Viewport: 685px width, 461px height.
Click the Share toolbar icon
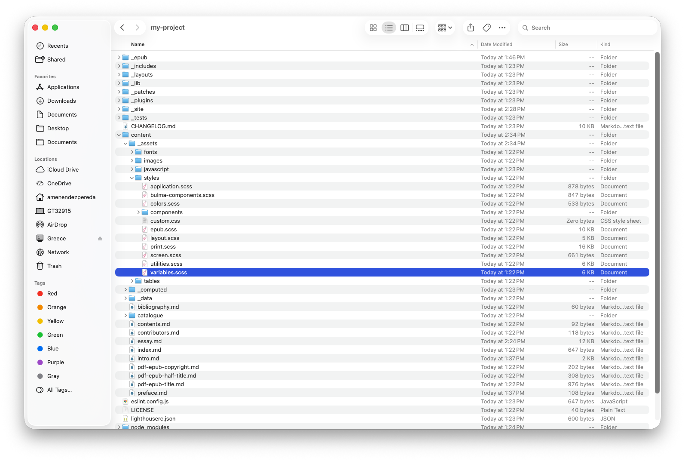tap(471, 28)
